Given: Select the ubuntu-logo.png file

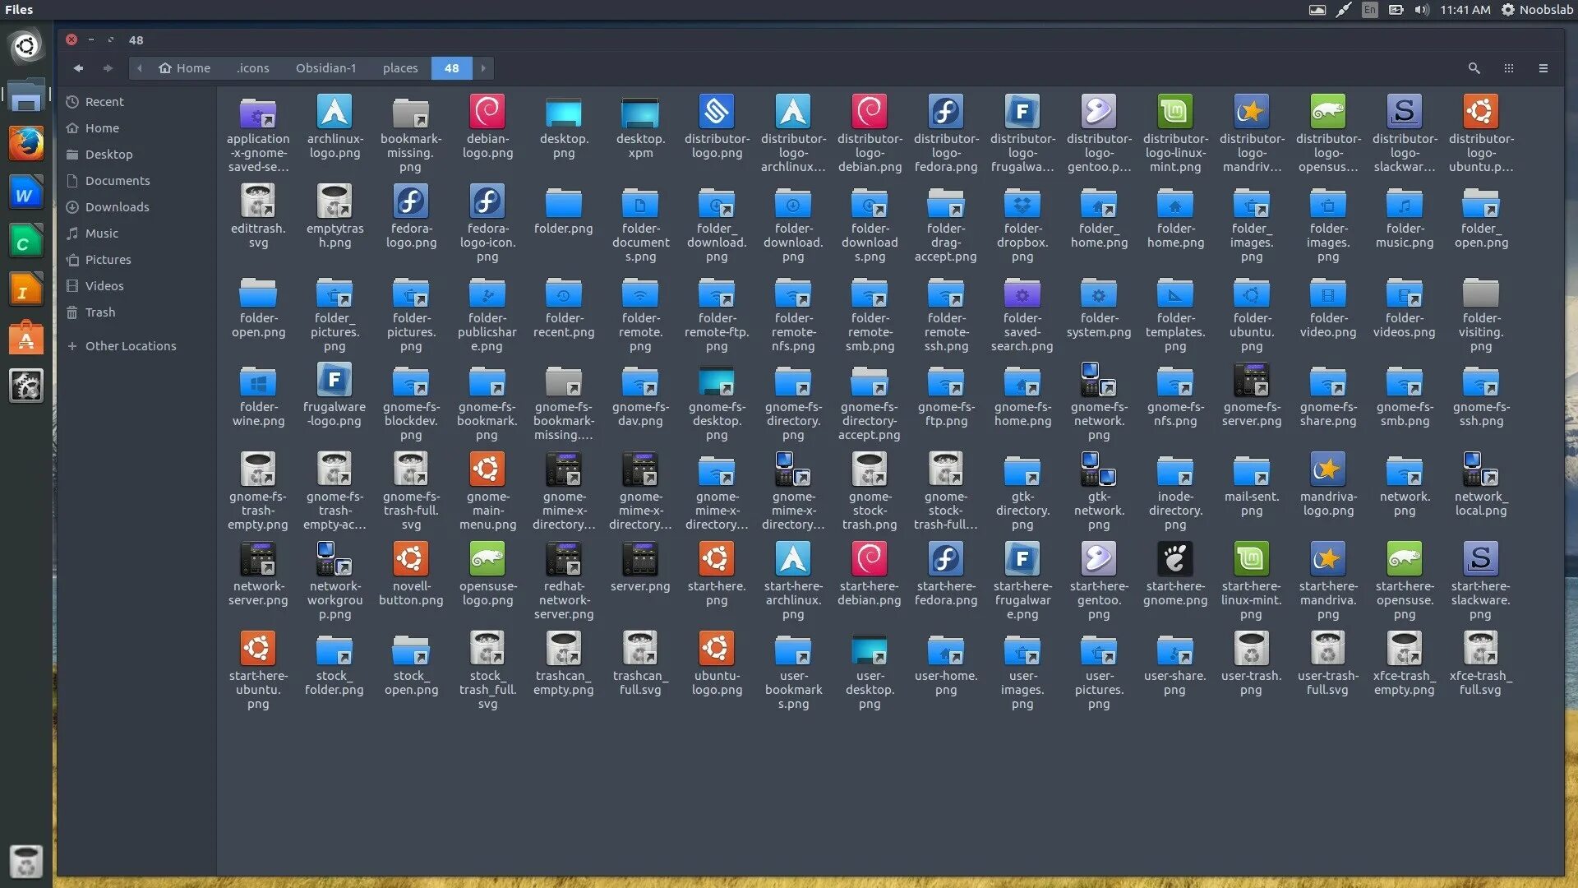Looking at the screenshot, I should tap(717, 650).
